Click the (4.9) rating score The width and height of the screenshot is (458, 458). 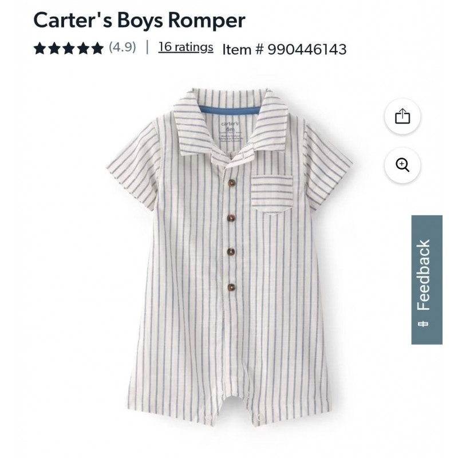point(123,48)
